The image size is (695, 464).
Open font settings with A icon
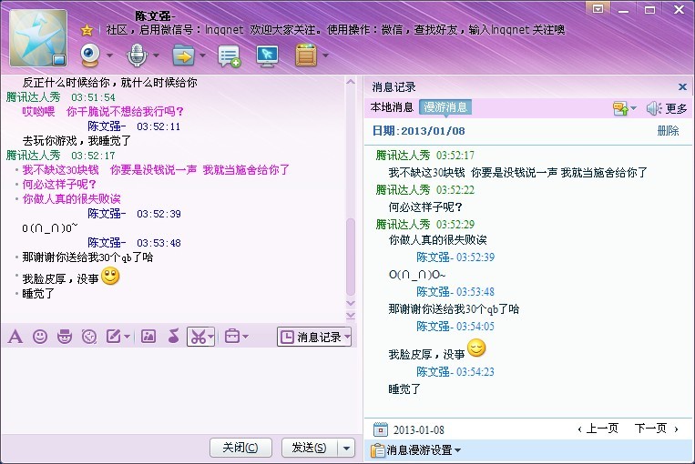tap(15, 337)
